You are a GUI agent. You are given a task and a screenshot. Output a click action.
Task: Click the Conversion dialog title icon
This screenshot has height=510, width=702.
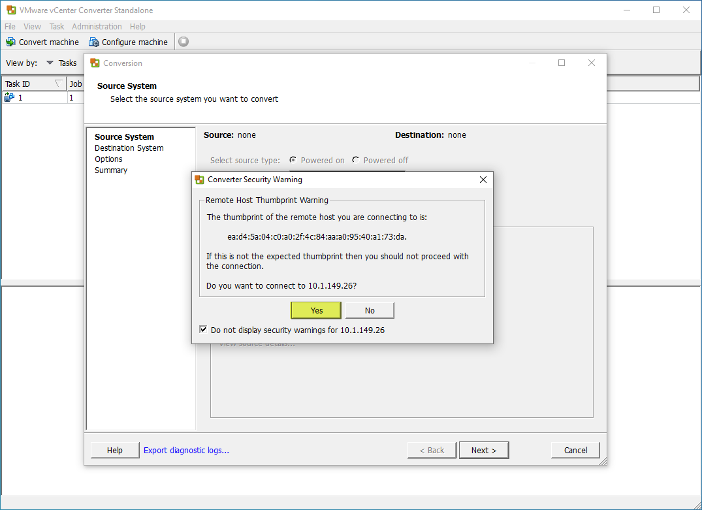click(95, 63)
